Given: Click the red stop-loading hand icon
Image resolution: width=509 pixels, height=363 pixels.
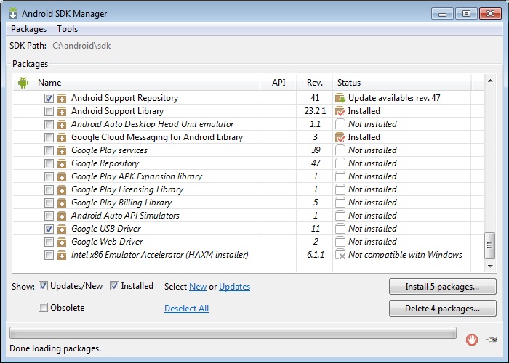Looking at the screenshot, I should [472, 338].
